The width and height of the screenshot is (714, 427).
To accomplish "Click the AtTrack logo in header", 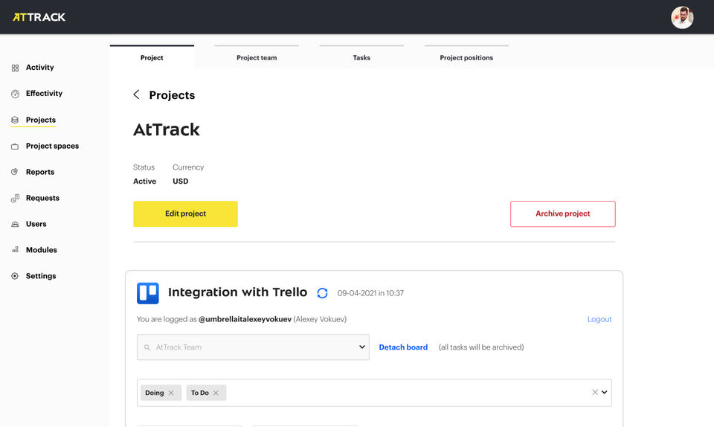I will (x=39, y=17).
